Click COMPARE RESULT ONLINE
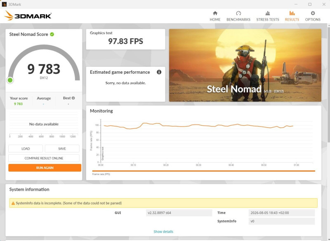This screenshot has height=241, width=330. [44, 158]
